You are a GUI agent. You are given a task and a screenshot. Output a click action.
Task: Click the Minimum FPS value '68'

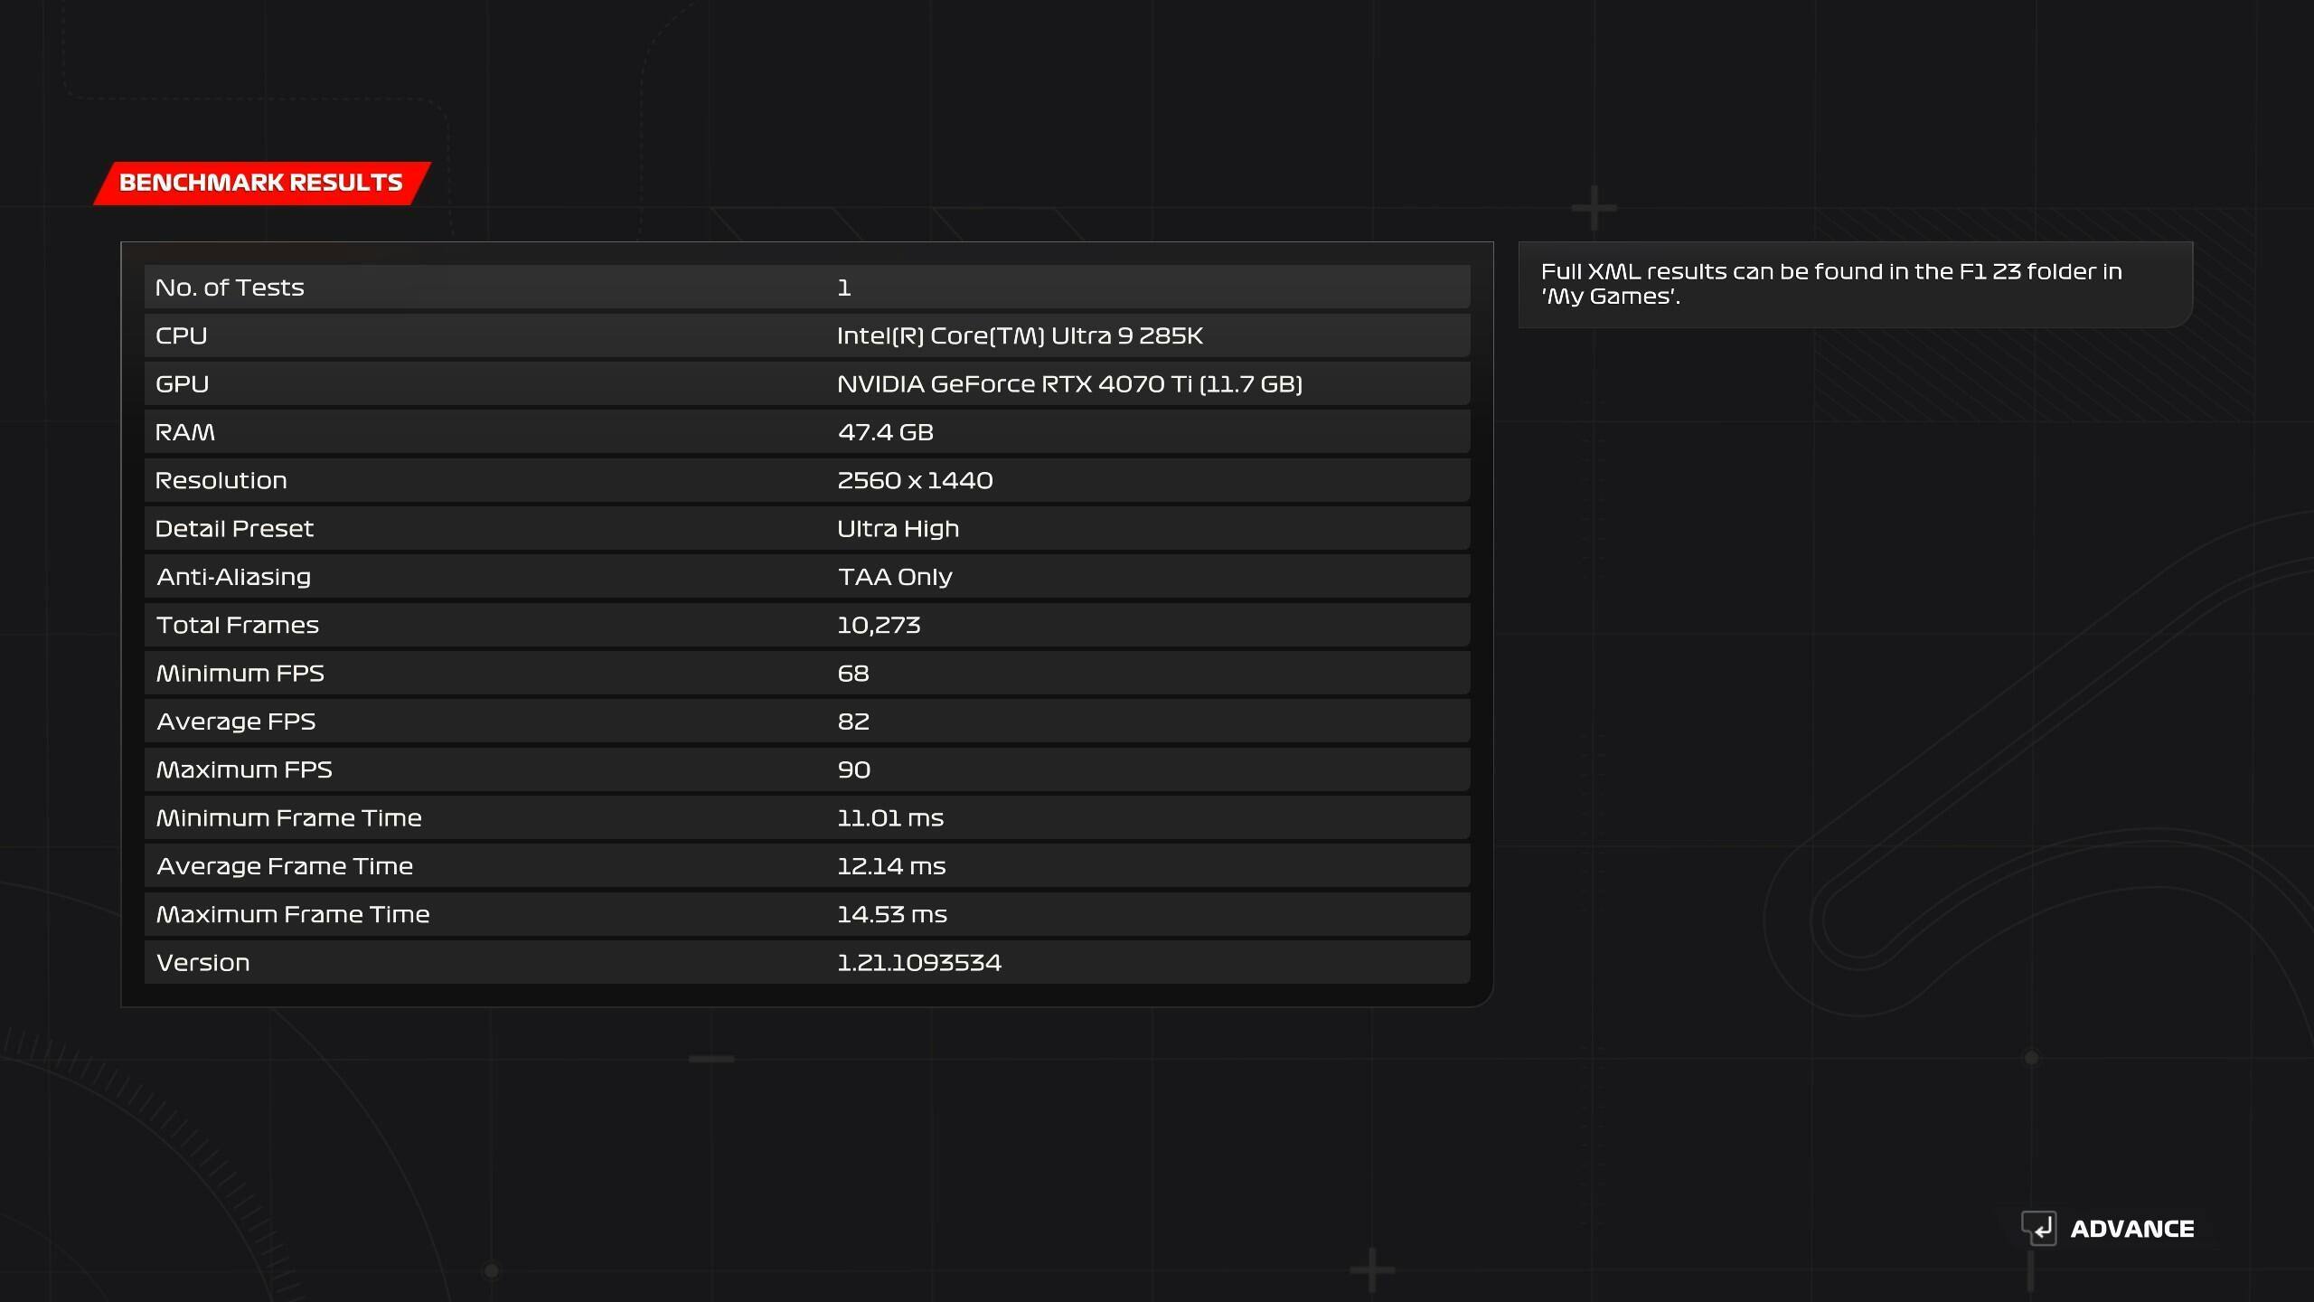point(853,674)
